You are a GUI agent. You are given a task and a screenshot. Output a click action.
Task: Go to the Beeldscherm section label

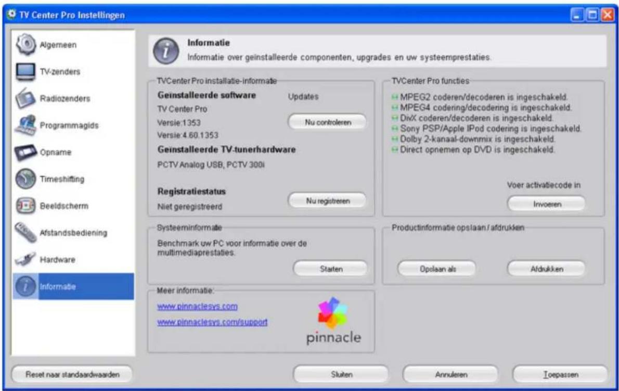coord(64,206)
